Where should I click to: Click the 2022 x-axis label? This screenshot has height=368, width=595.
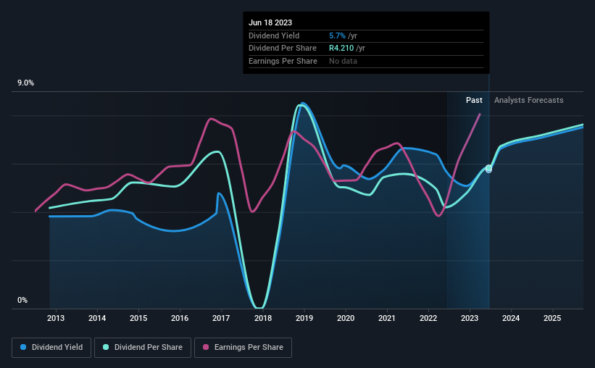point(428,318)
